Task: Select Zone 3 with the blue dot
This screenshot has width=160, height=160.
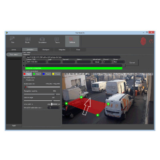Action: click(x=47, y=74)
